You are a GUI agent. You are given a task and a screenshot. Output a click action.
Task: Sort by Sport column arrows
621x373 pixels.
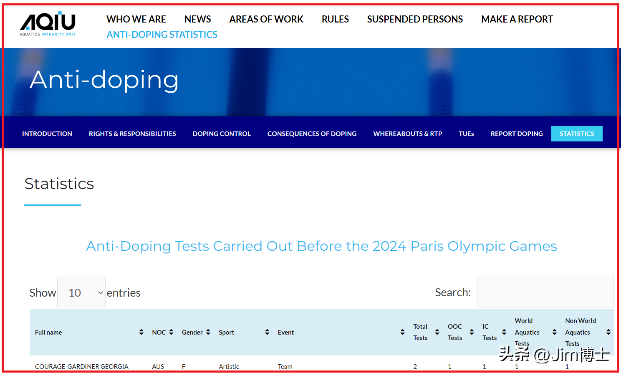click(267, 332)
